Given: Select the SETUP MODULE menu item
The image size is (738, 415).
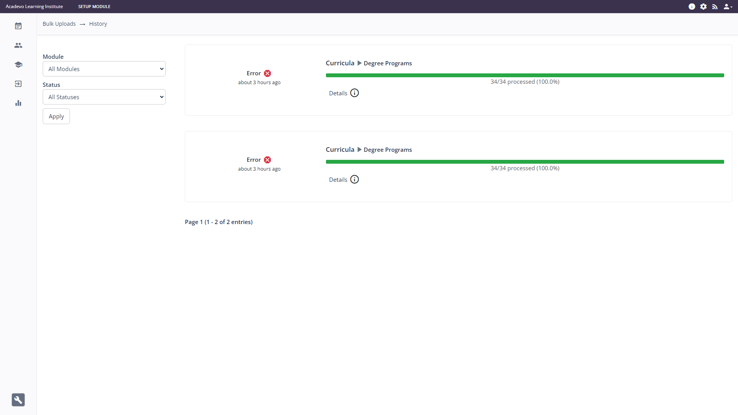Looking at the screenshot, I should tap(94, 7).
